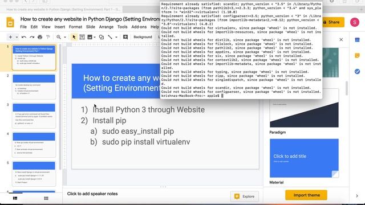Select slide 2 thumbnail
Screen dimensions: 365x205
[34, 87]
